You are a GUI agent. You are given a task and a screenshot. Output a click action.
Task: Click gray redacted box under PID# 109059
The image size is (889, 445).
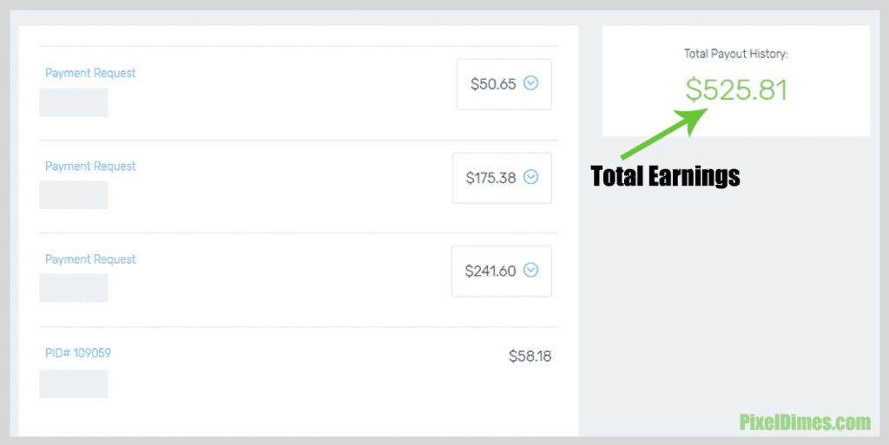pos(74,384)
